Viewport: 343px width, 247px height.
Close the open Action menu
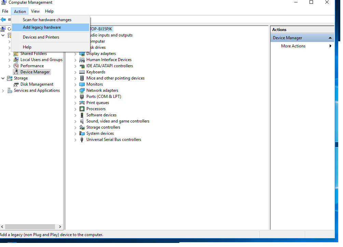pos(20,11)
